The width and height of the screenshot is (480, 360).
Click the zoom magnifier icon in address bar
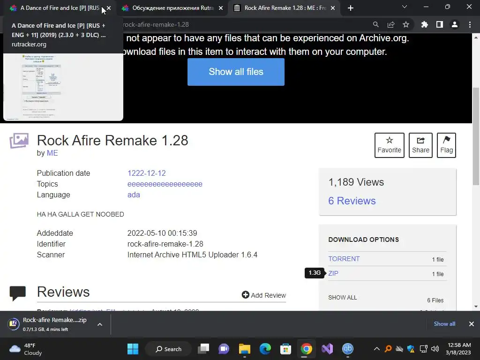[375, 24]
